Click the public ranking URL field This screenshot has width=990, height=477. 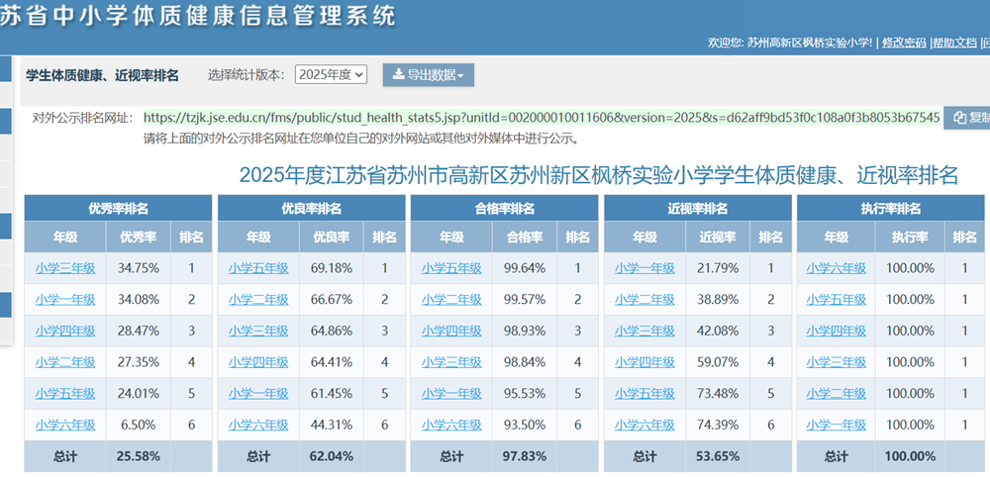(x=542, y=118)
